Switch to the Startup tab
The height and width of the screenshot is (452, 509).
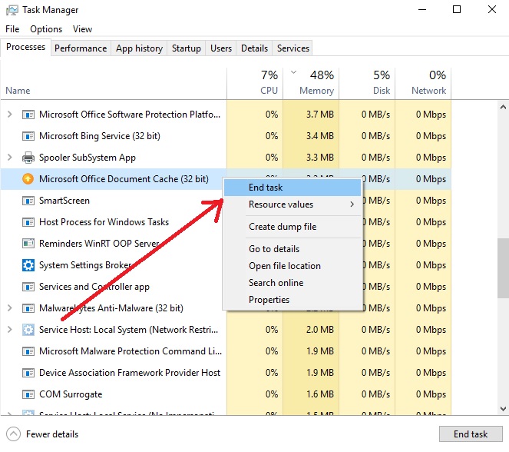click(x=187, y=48)
